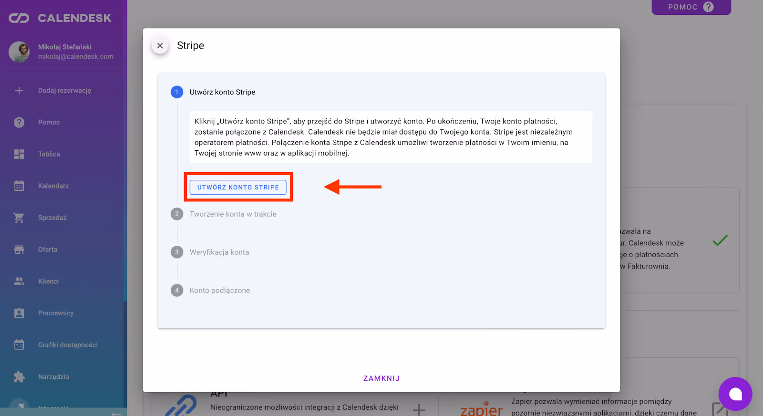Open the Tablica dashboard icon
The width and height of the screenshot is (763, 416).
pyautogui.click(x=19, y=154)
